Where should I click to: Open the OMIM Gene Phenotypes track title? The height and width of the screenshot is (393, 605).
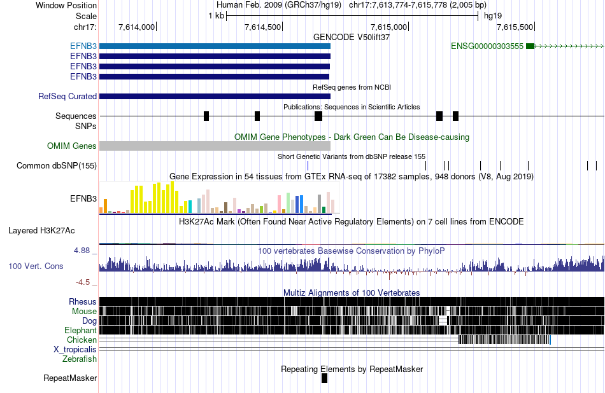(x=352, y=137)
